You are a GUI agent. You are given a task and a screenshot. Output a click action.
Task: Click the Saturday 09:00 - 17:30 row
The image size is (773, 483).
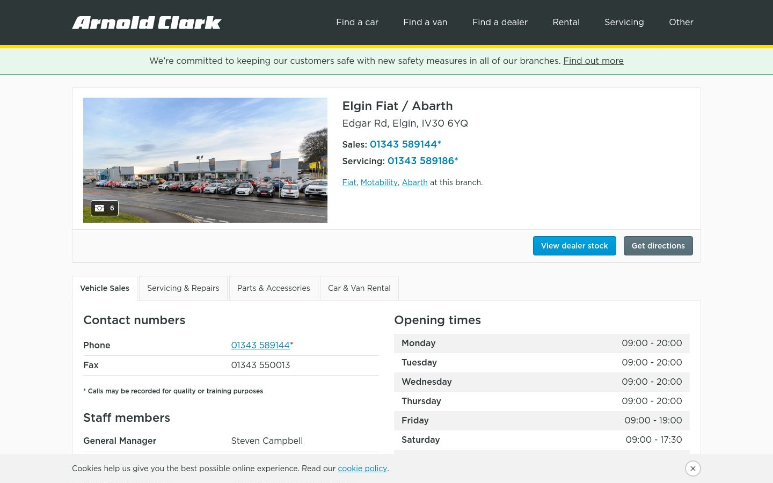542,440
